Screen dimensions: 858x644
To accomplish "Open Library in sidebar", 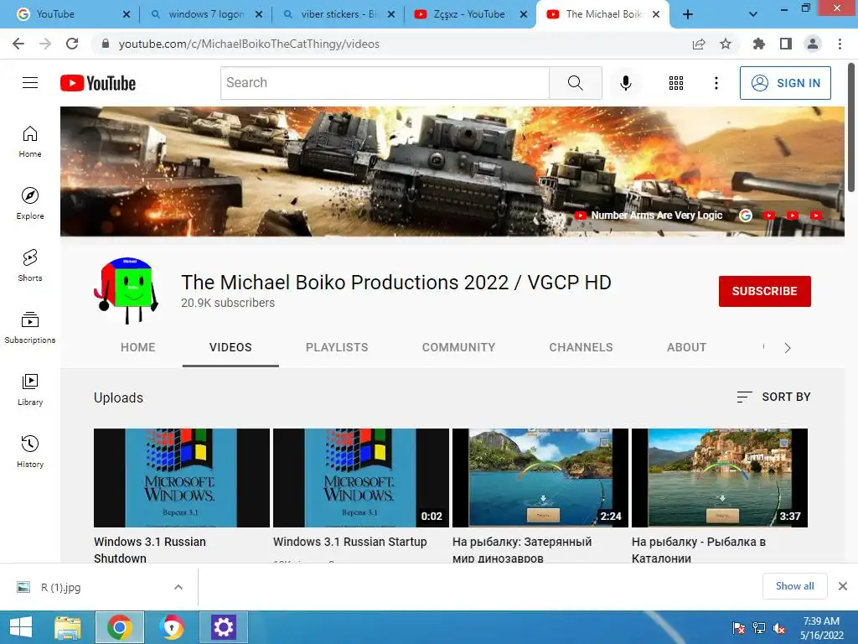I will [30, 389].
